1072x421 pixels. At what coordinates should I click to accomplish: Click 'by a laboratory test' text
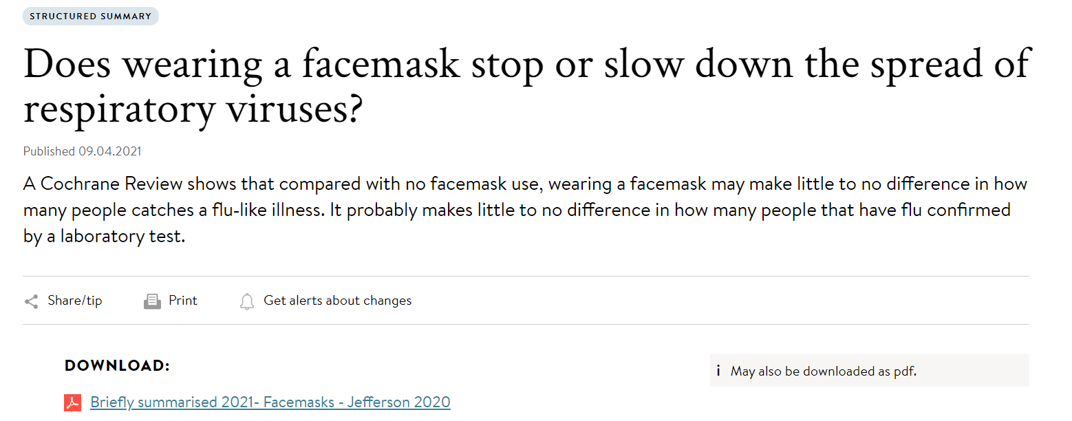click(104, 237)
